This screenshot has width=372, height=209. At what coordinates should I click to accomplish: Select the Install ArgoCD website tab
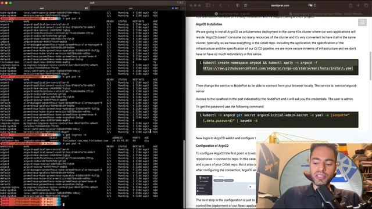point(325,14)
